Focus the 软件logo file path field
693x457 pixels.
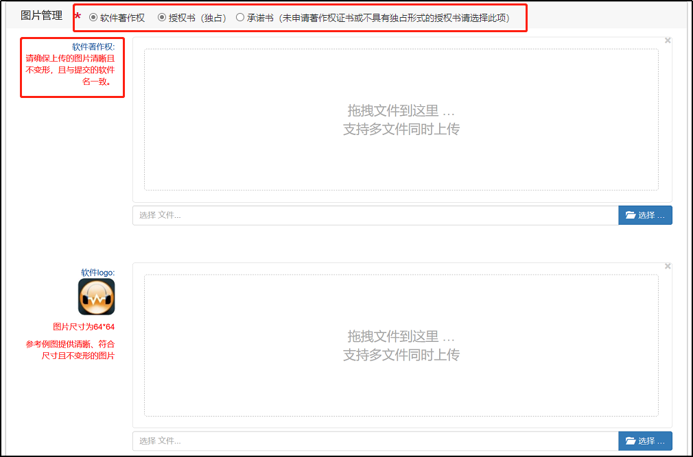click(375, 441)
